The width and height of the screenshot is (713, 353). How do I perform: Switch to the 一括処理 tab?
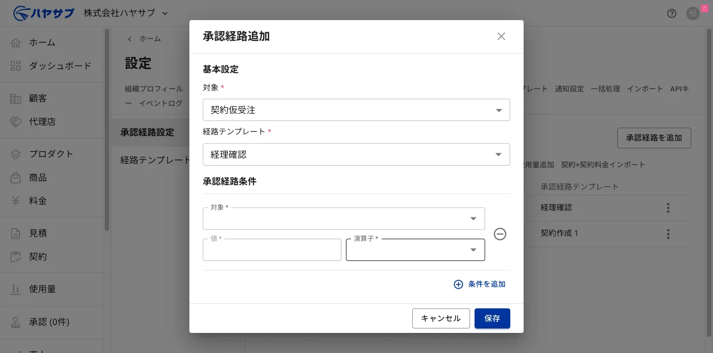point(605,89)
